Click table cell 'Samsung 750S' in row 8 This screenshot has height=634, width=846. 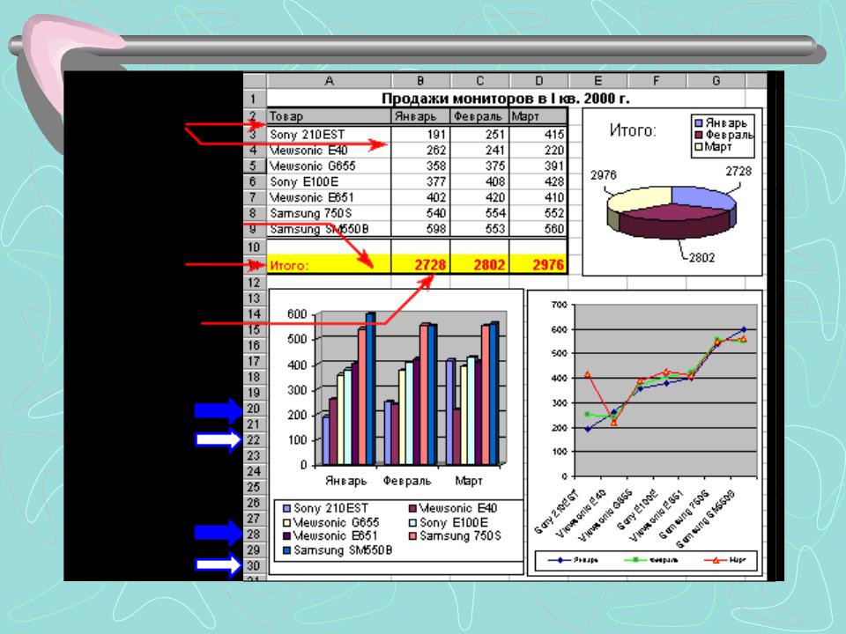[329, 213]
